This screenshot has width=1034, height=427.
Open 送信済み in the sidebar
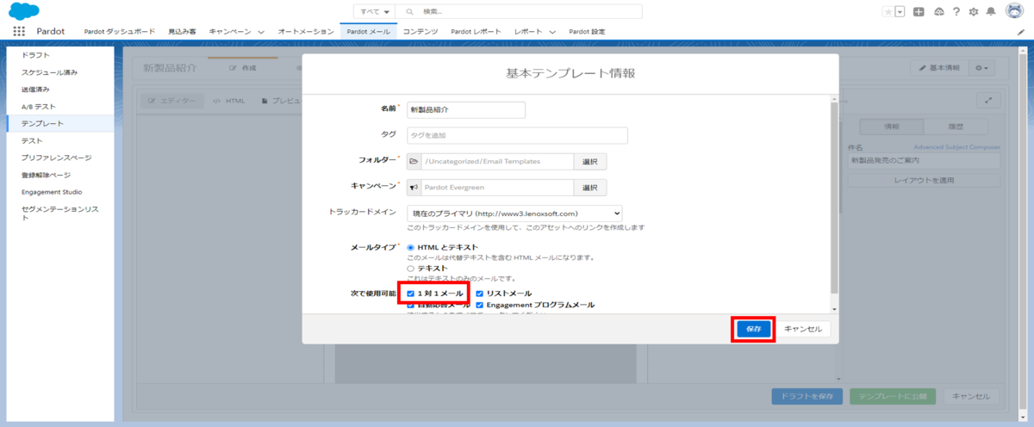click(35, 90)
